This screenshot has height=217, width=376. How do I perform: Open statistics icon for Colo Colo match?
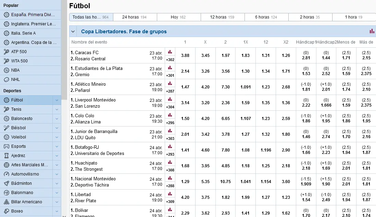click(x=170, y=115)
